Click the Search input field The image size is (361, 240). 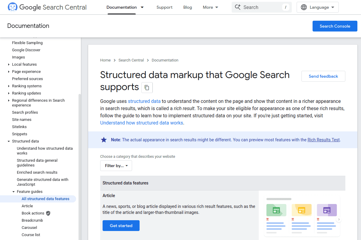click(x=262, y=7)
